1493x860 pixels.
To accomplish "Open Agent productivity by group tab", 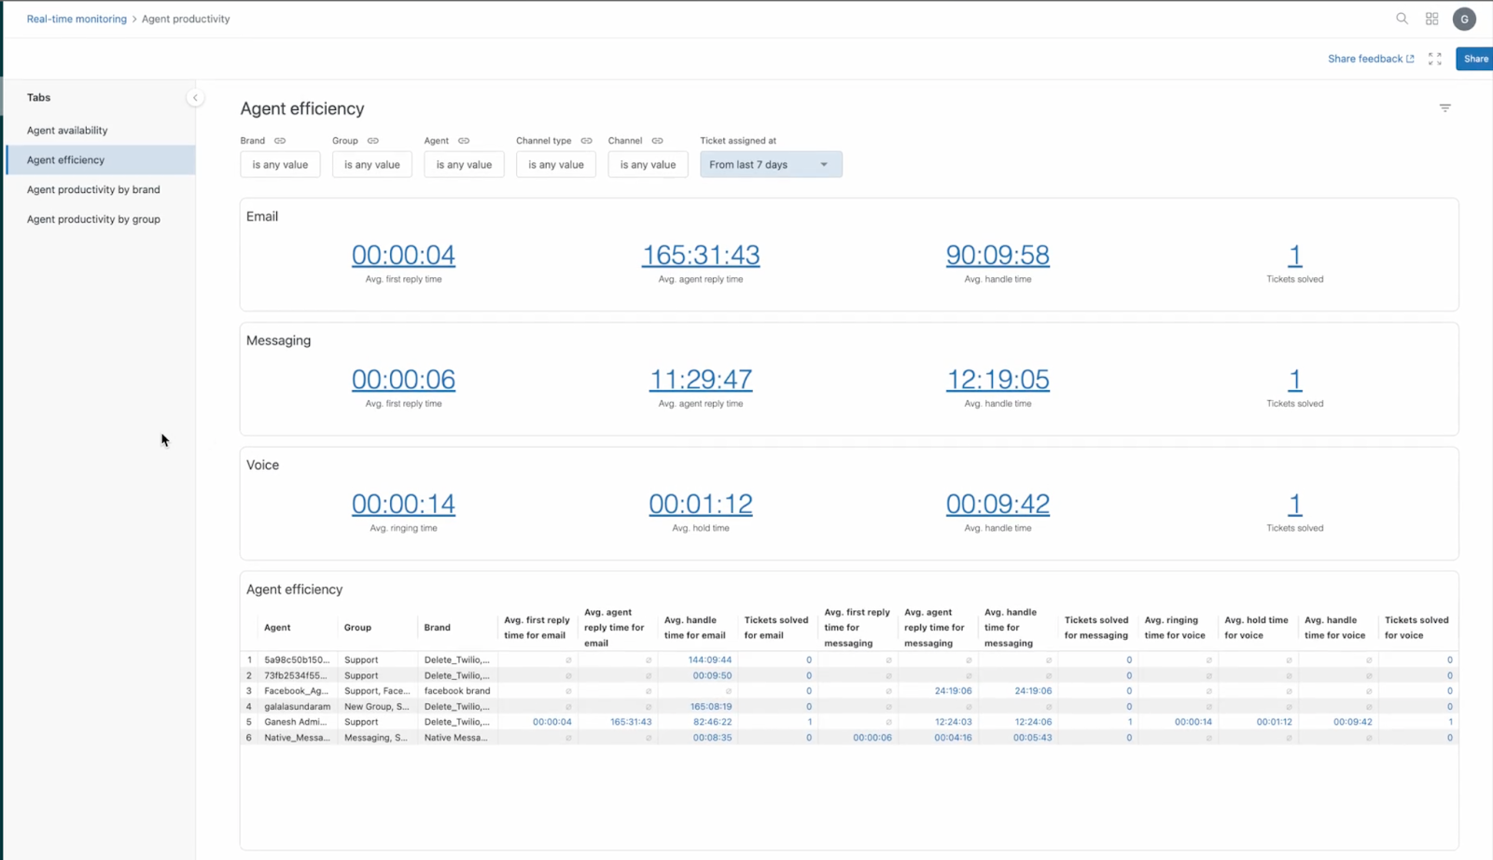I will (x=93, y=219).
